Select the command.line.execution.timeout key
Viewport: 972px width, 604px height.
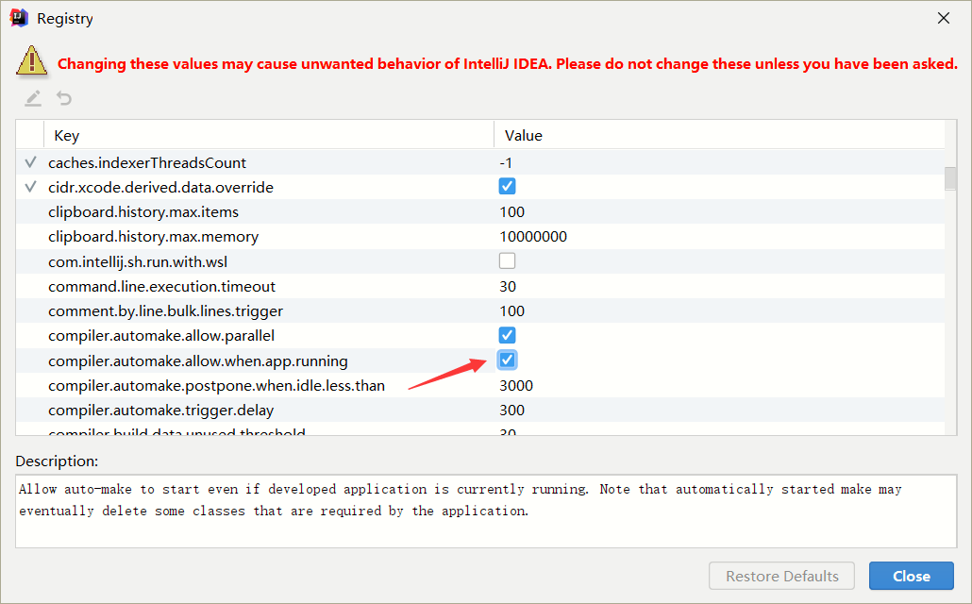[161, 286]
